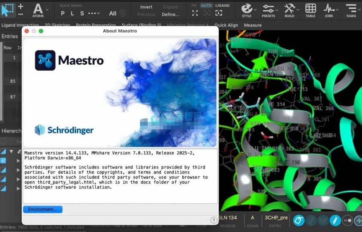Image resolution: width=362 pixels, height=232 pixels.
Task: Click the minus remove-from-selection icon
Action: 21,14
